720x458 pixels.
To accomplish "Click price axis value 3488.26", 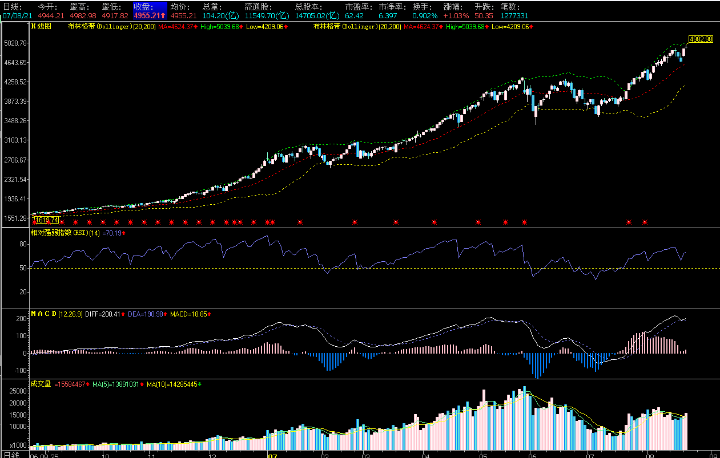I will [x=15, y=120].
